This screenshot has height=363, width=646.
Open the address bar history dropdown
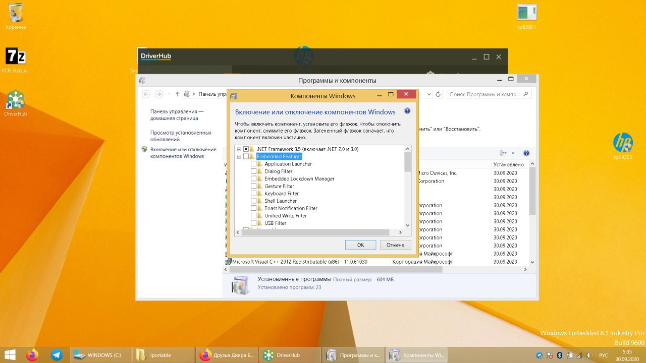(429, 94)
